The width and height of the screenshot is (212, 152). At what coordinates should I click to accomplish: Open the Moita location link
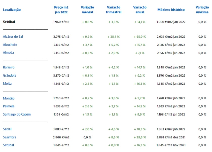click(x=7, y=83)
